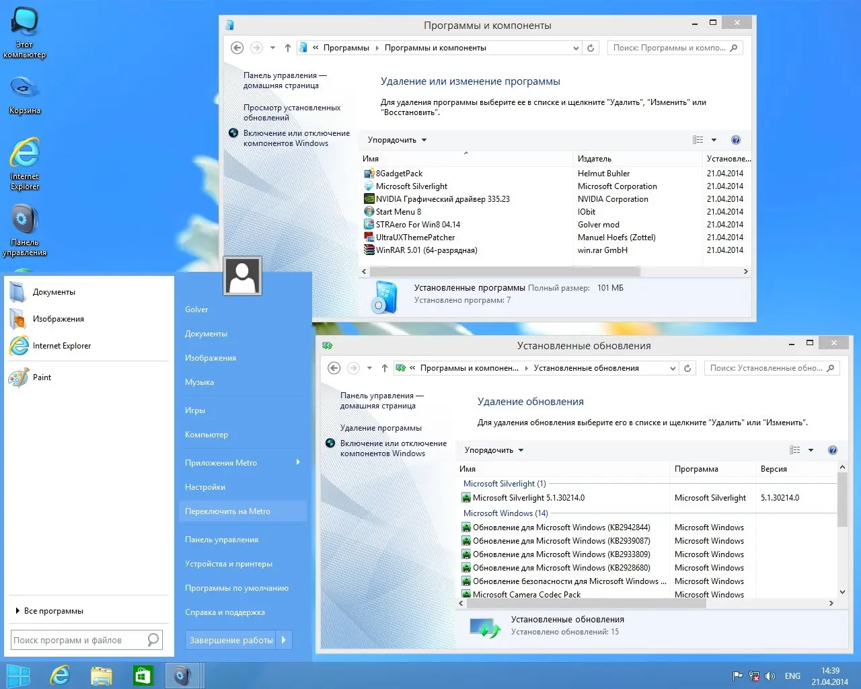The height and width of the screenshot is (689, 861).
Task: Open the Этот компьютер desktop icon
Action: [25, 32]
